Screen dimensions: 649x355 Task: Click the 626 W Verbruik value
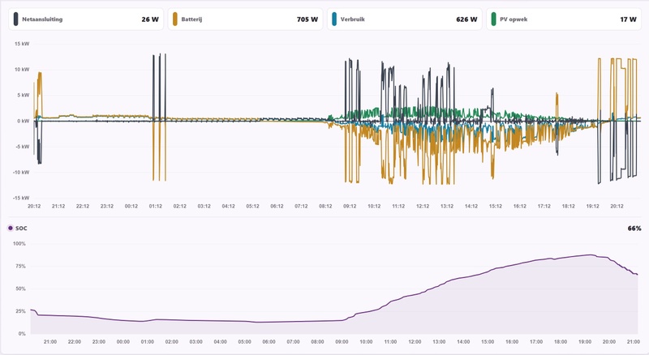(x=466, y=19)
